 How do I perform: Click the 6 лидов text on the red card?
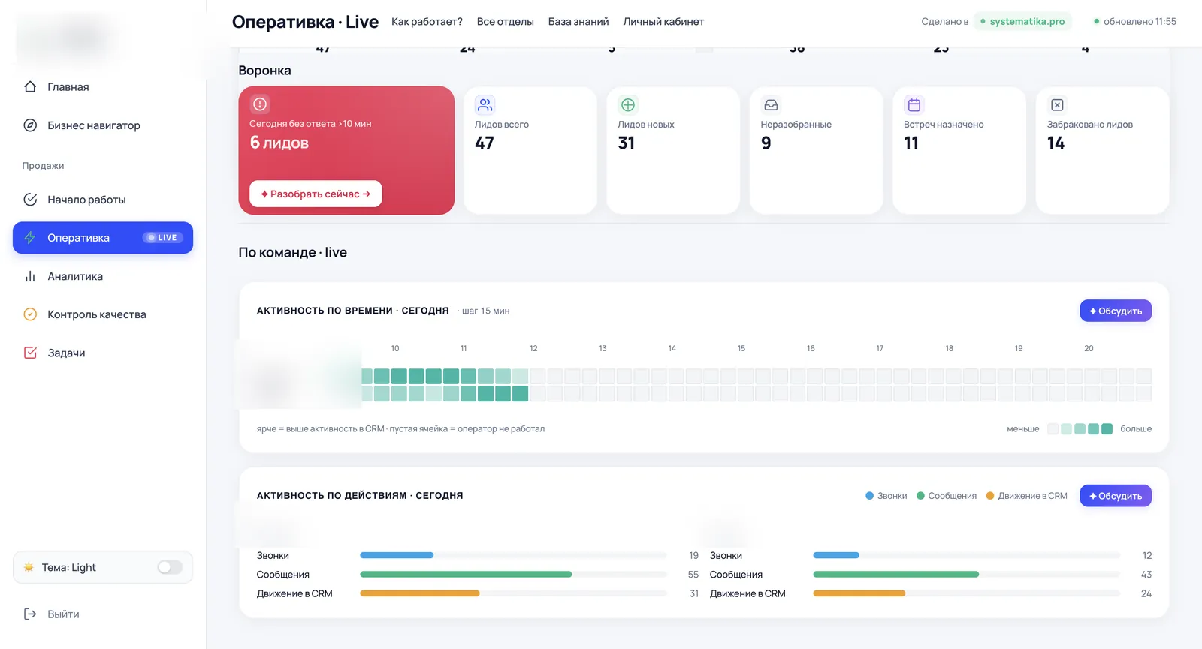279,143
